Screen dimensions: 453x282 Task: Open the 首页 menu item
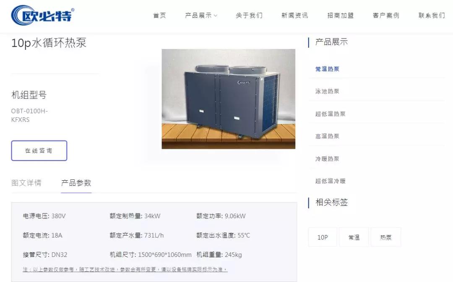tap(159, 15)
